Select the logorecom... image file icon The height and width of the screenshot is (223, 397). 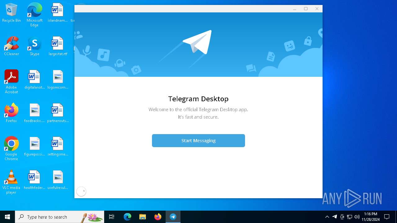pos(58,80)
